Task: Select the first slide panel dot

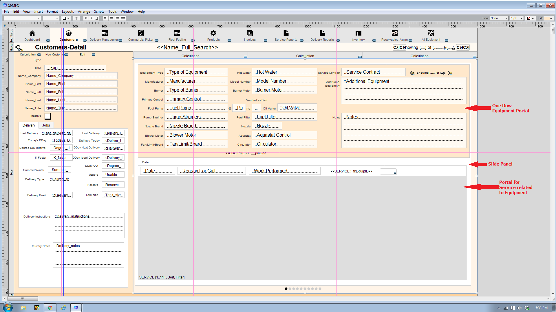Action: 286,289
